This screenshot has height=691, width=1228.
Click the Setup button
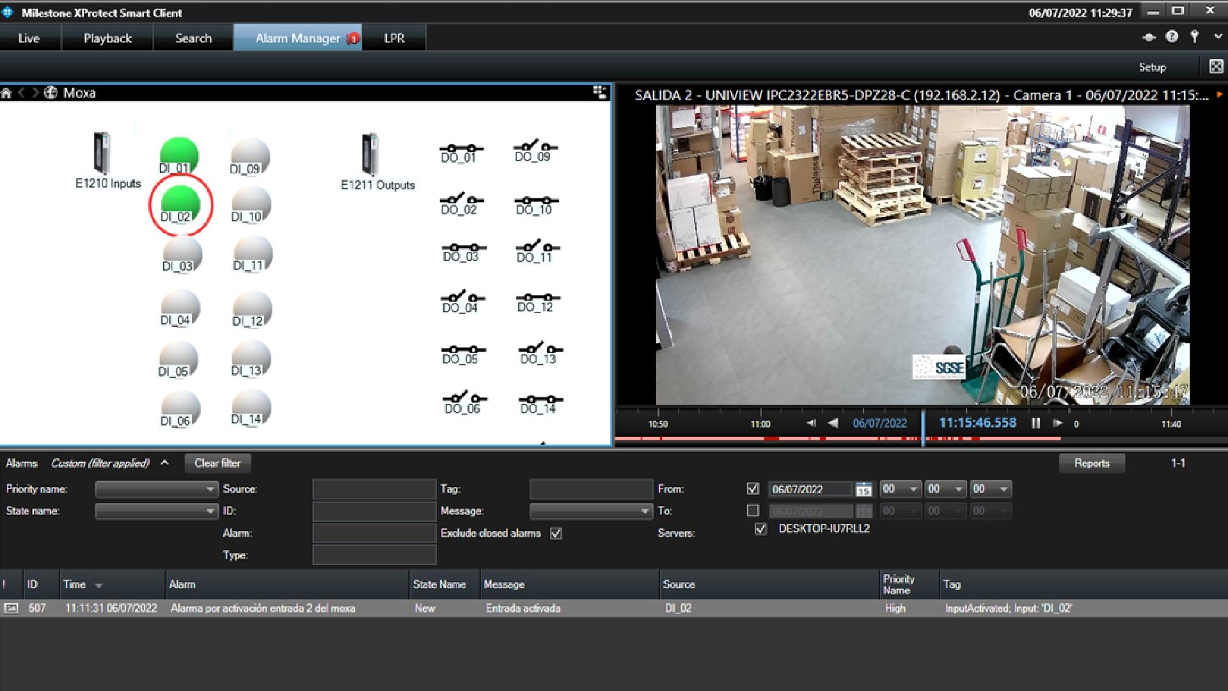point(1152,67)
